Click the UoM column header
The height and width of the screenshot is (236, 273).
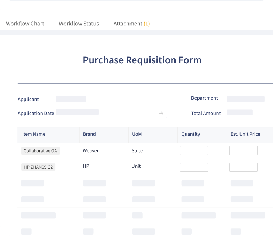[x=136, y=134]
